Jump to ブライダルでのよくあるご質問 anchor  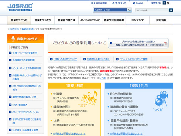pos(134,59)
